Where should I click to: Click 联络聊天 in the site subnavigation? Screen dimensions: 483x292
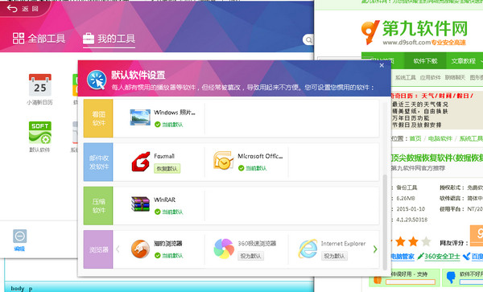coord(455,77)
